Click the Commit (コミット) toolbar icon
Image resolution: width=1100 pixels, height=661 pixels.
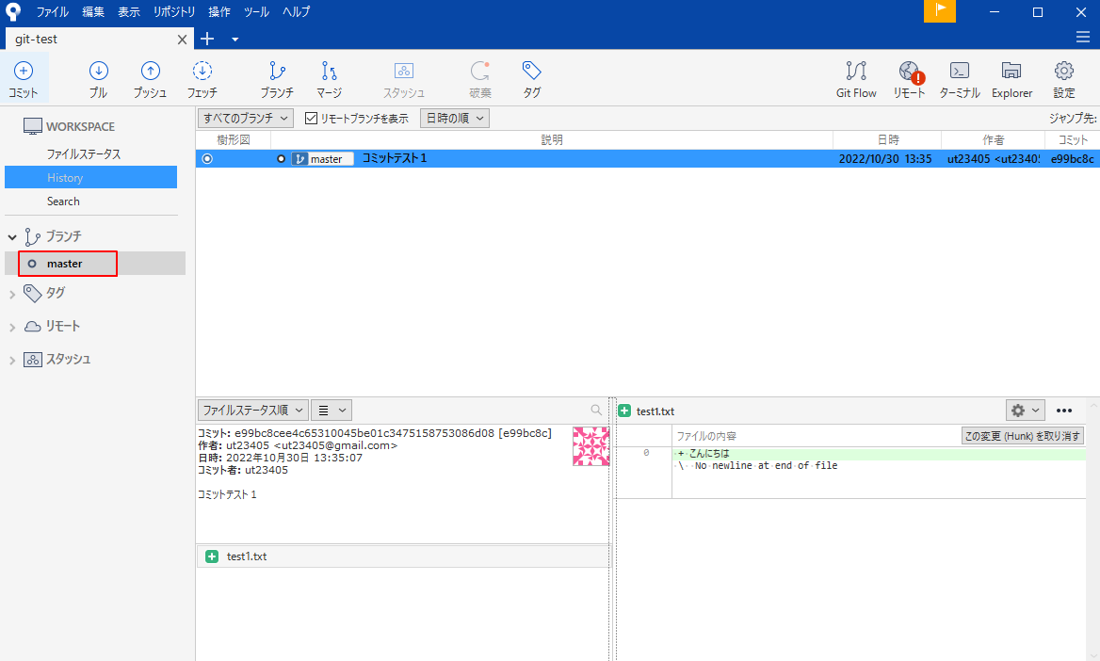[x=24, y=78]
